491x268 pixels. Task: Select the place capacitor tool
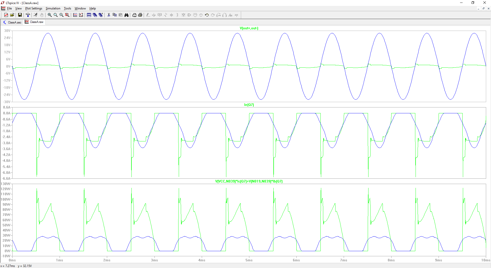pyautogui.click(x=172, y=15)
